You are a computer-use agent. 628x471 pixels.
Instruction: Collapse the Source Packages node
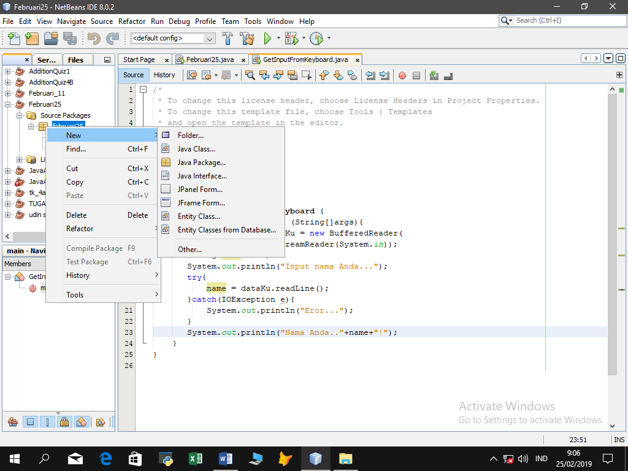(x=19, y=115)
